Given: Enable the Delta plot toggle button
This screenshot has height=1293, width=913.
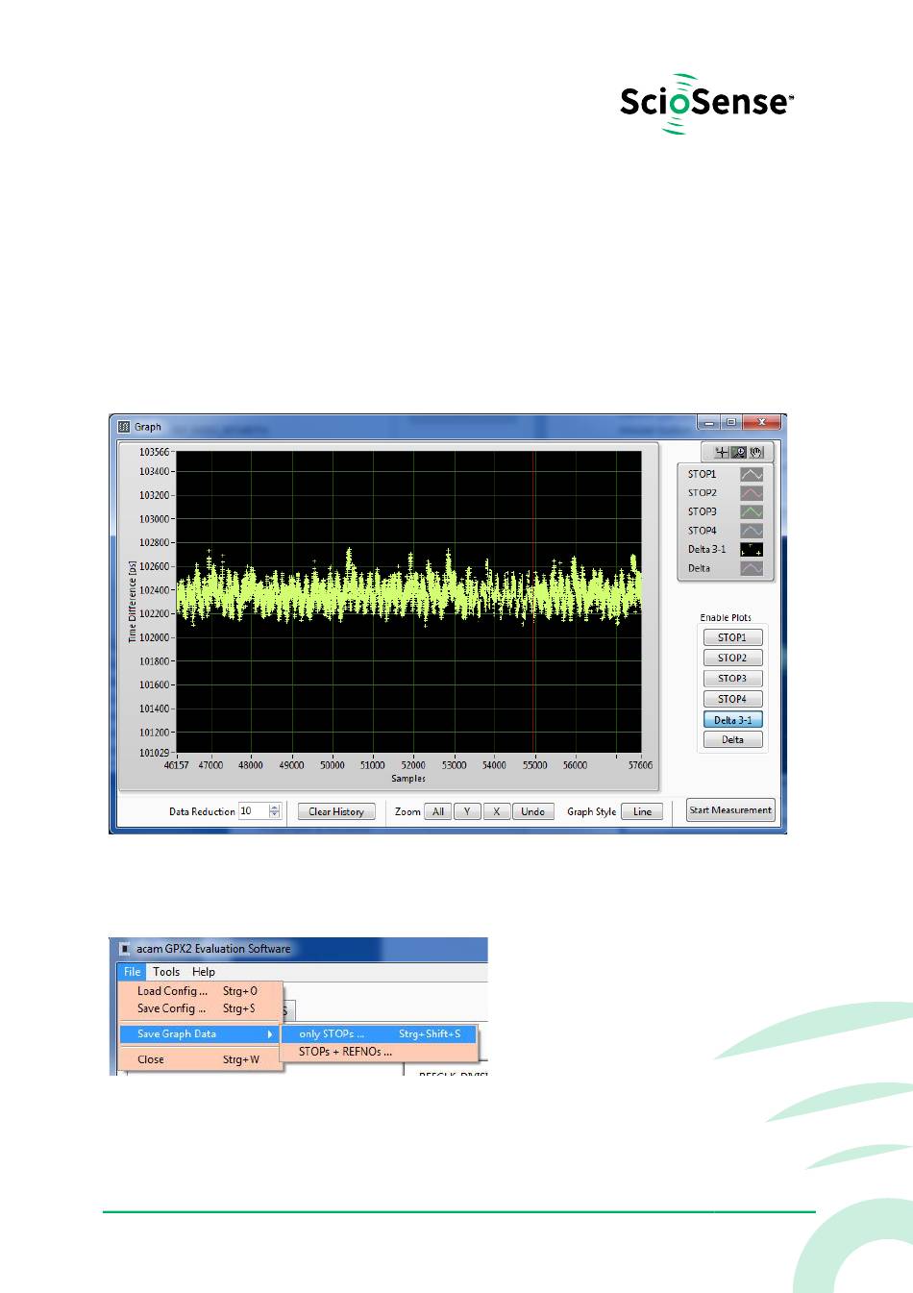Looking at the screenshot, I should click(732, 739).
